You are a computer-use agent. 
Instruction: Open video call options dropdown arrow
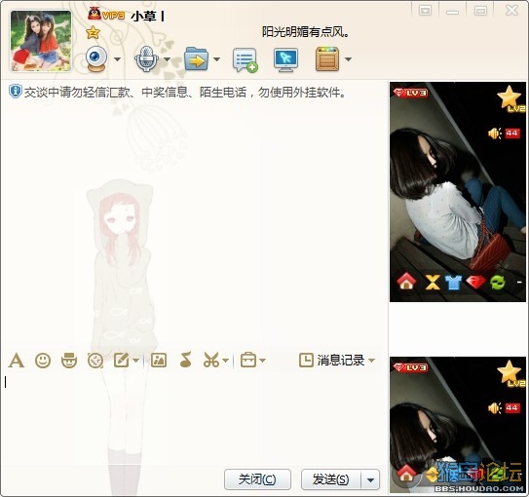pyautogui.click(x=117, y=59)
